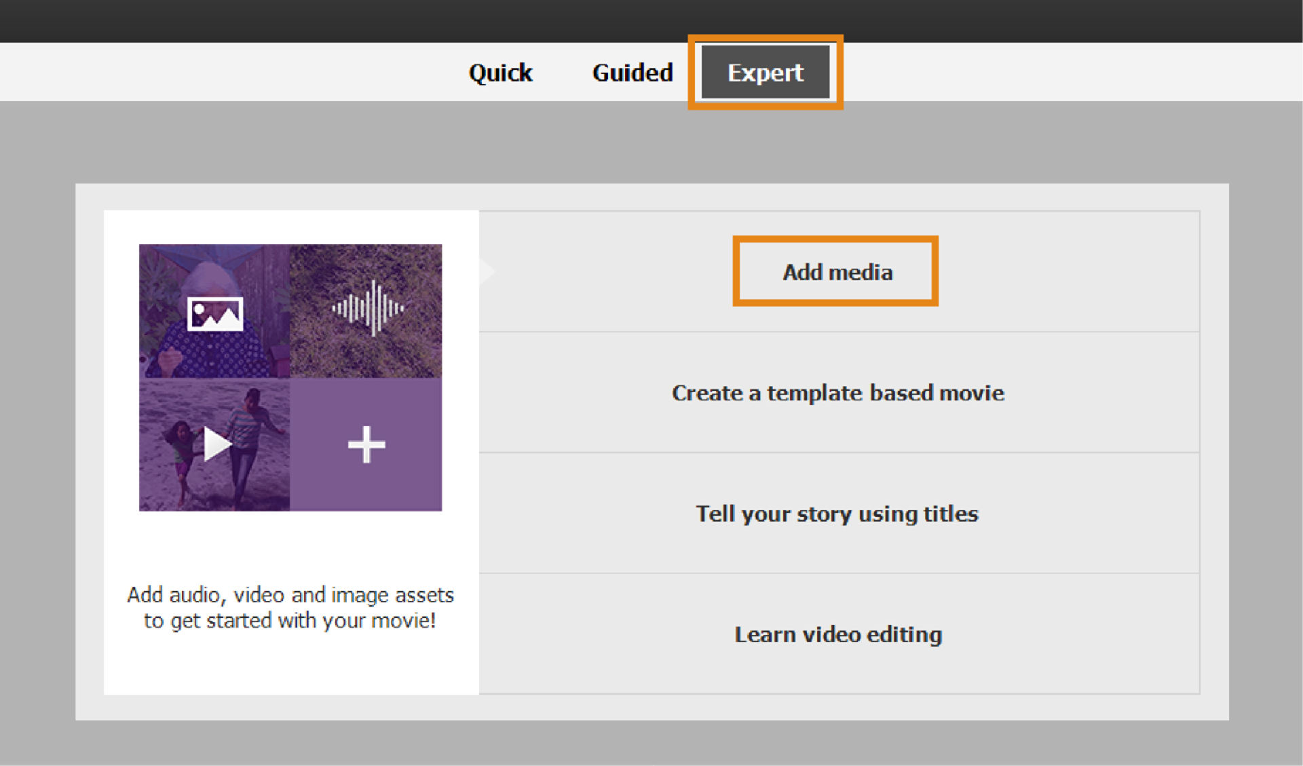The width and height of the screenshot is (1303, 766).
Task: Select the photo image icon
Action: click(215, 314)
